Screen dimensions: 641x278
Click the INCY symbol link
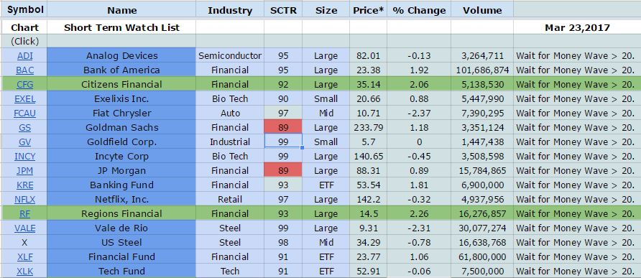(24, 157)
